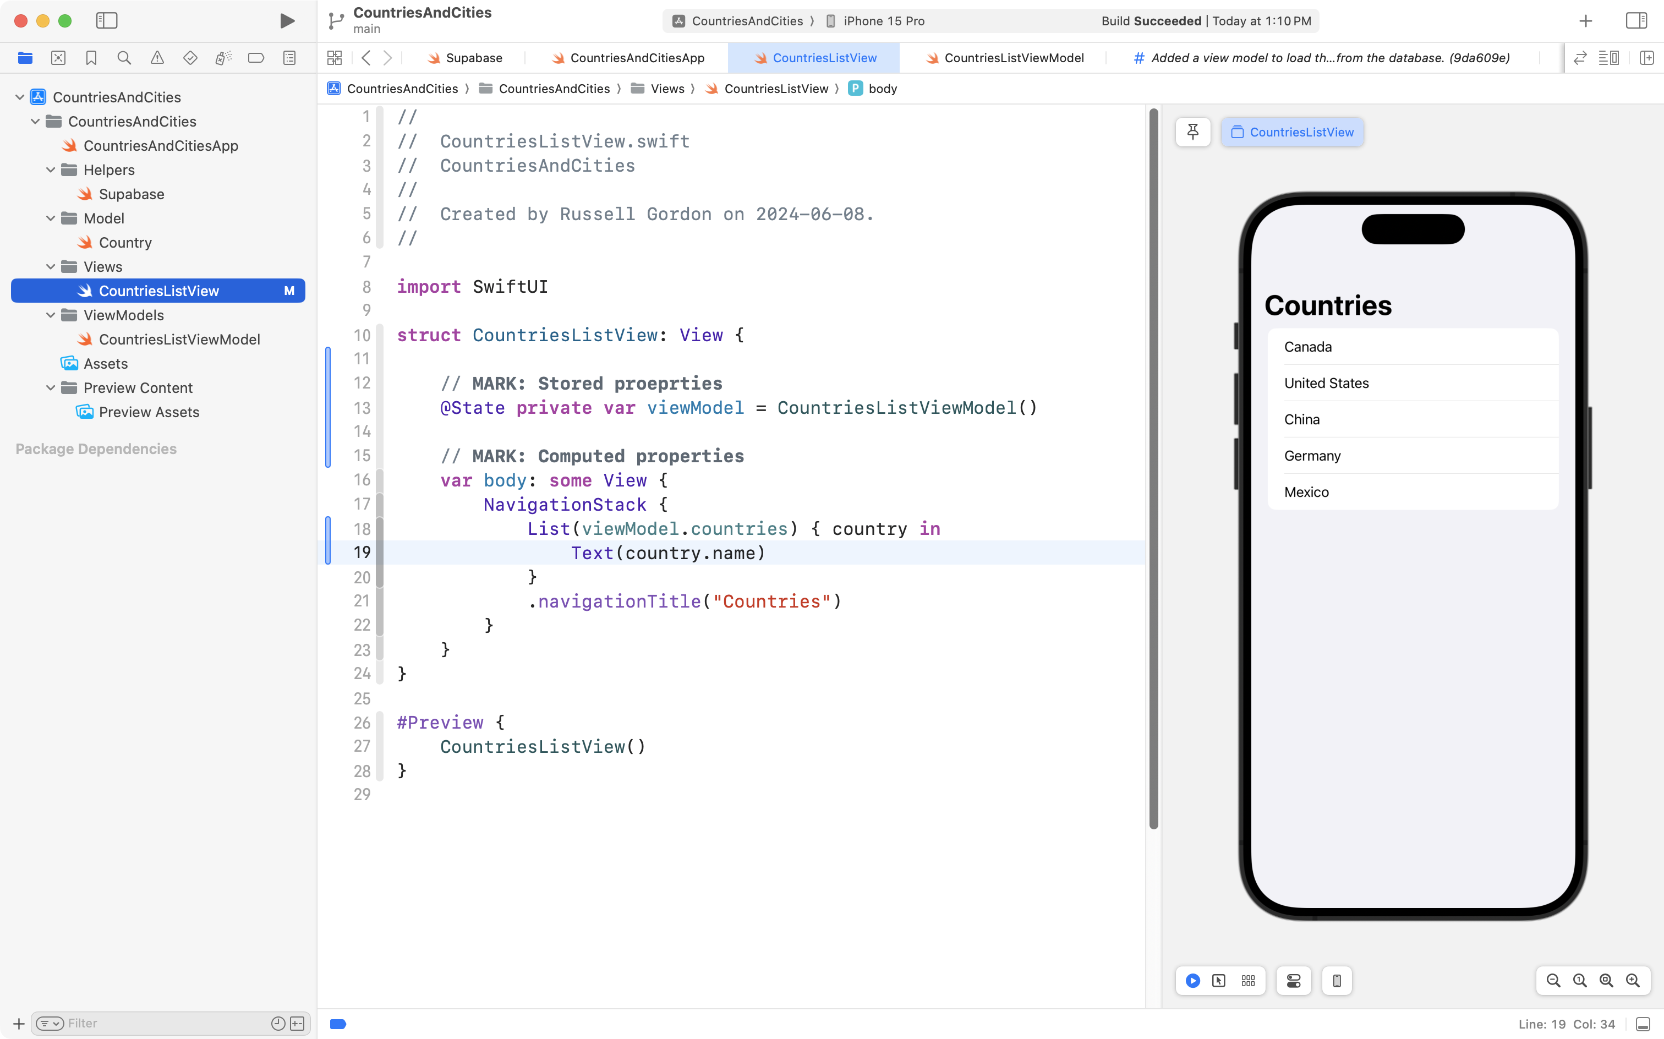This screenshot has height=1039, width=1664.
Task: Open the Breakpoint navigator icon
Action: coord(255,58)
